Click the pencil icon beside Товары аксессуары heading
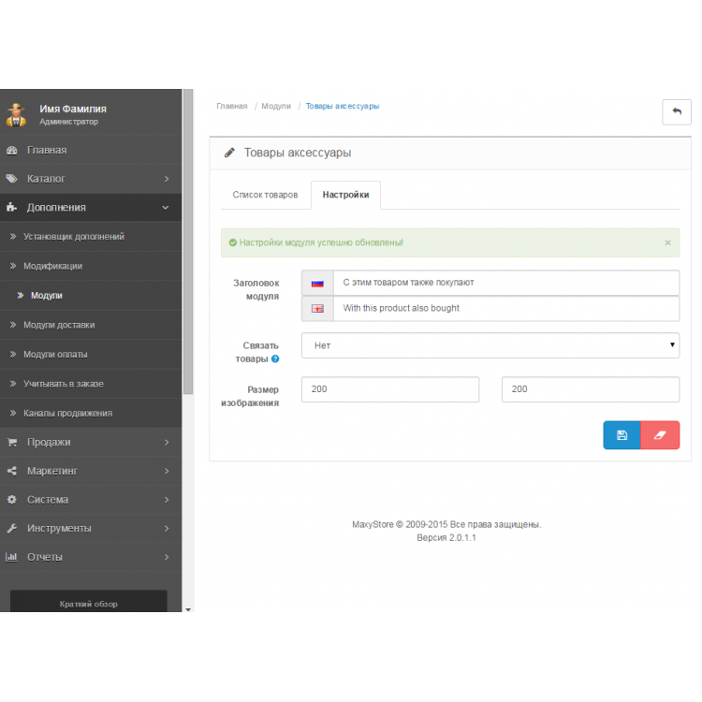702x702 pixels. click(x=229, y=153)
